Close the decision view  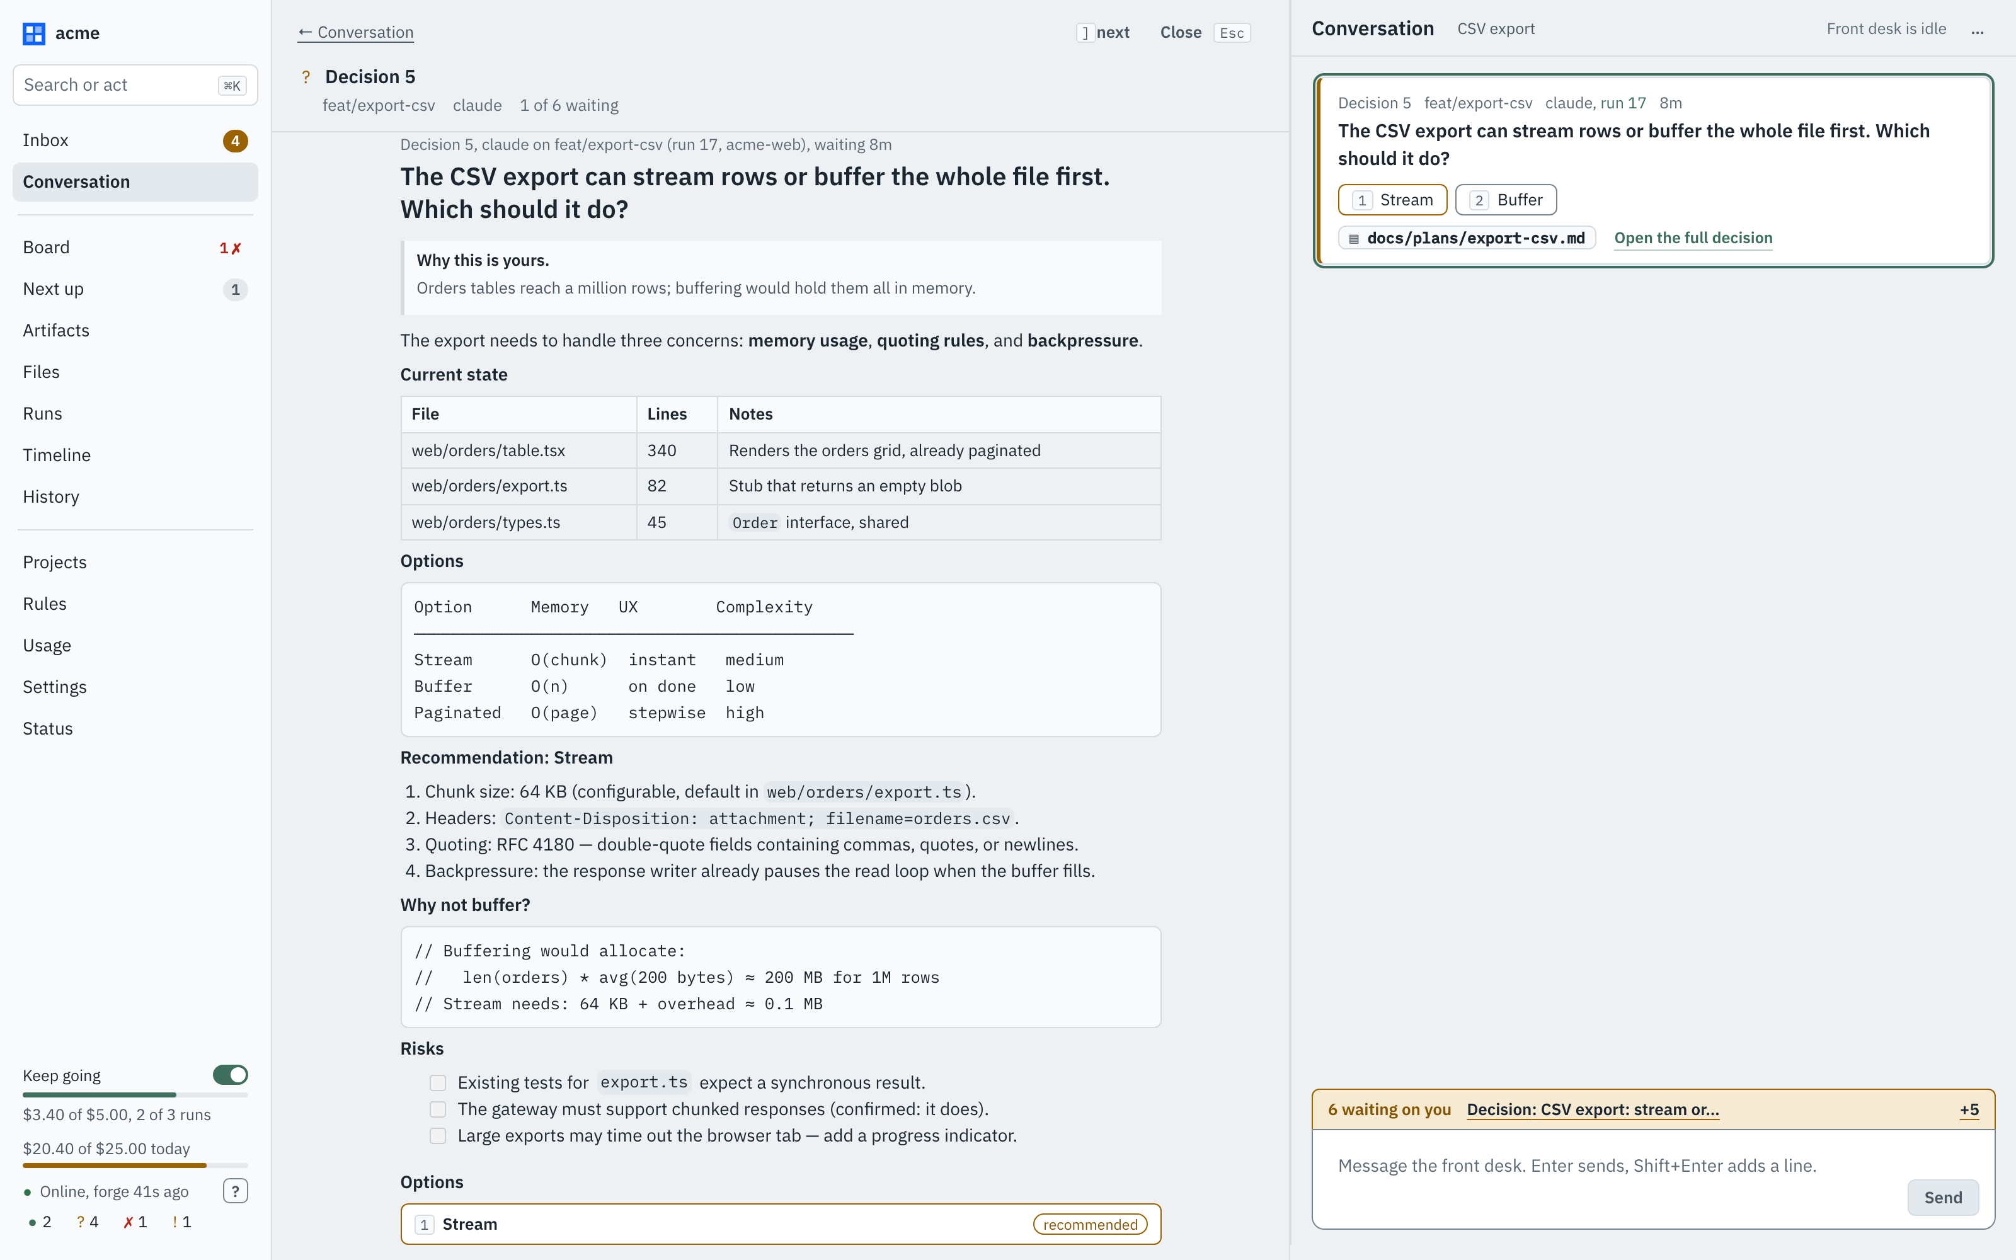coord(1205,33)
